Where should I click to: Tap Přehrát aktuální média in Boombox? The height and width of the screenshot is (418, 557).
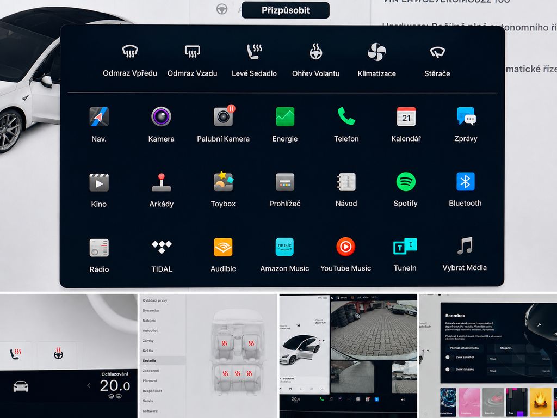point(465,348)
